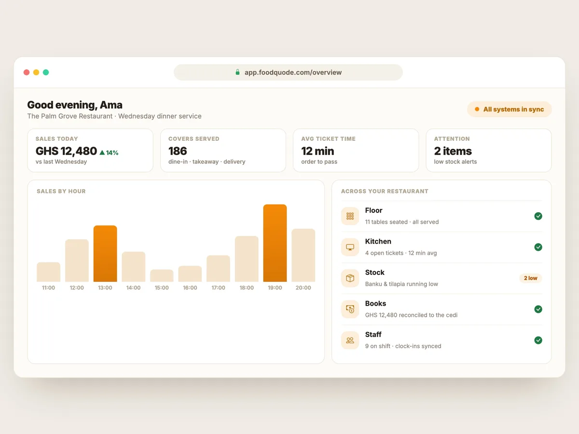The height and width of the screenshot is (434, 579).
Task: Click the Books money icon
Action: click(x=350, y=309)
